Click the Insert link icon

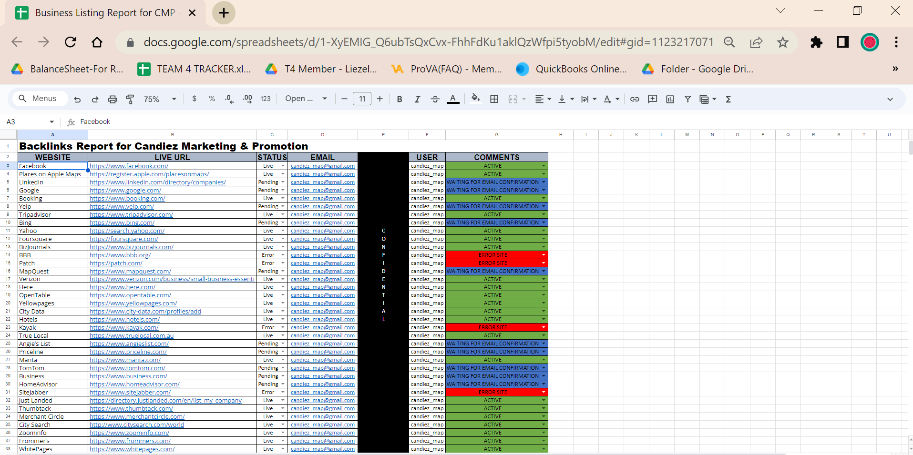[635, 99]
